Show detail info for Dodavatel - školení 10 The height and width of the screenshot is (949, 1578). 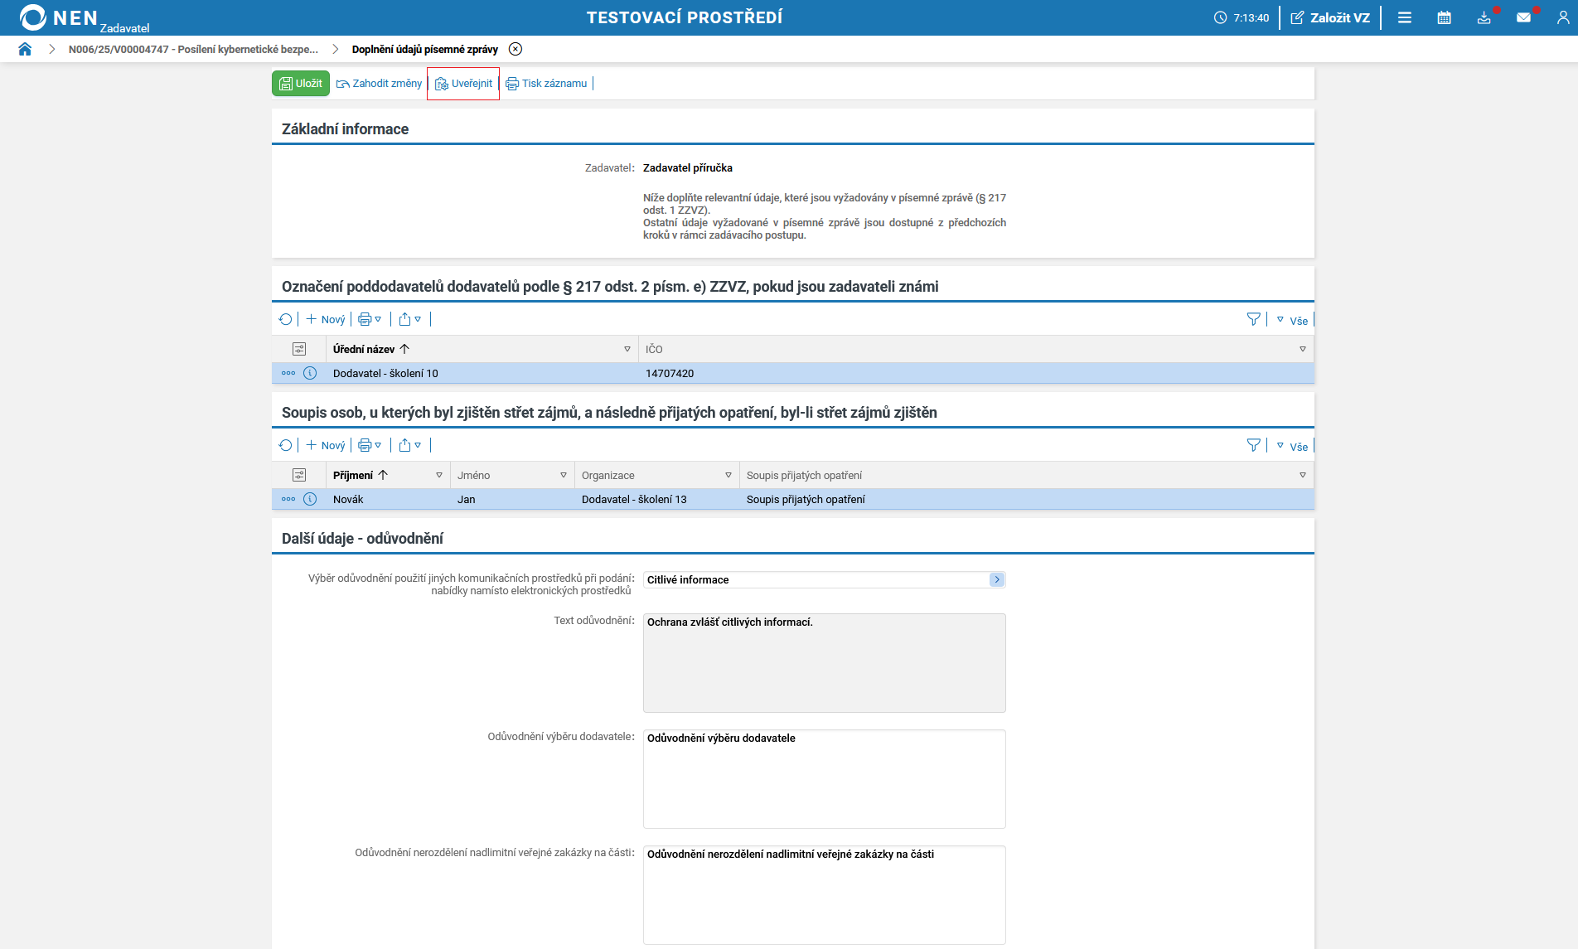point(310,373)
